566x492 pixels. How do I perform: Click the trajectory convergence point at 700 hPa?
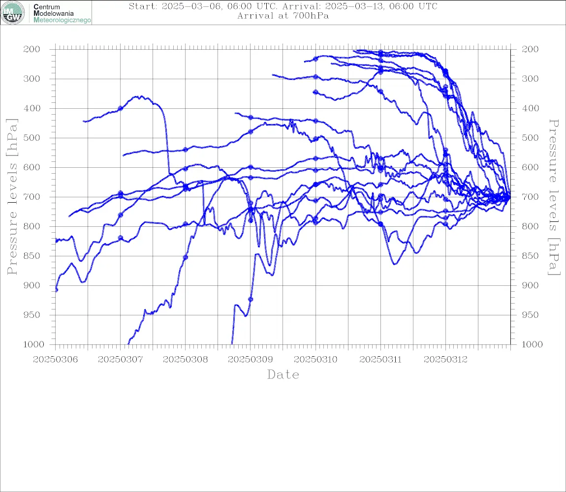tap(510, 197)
